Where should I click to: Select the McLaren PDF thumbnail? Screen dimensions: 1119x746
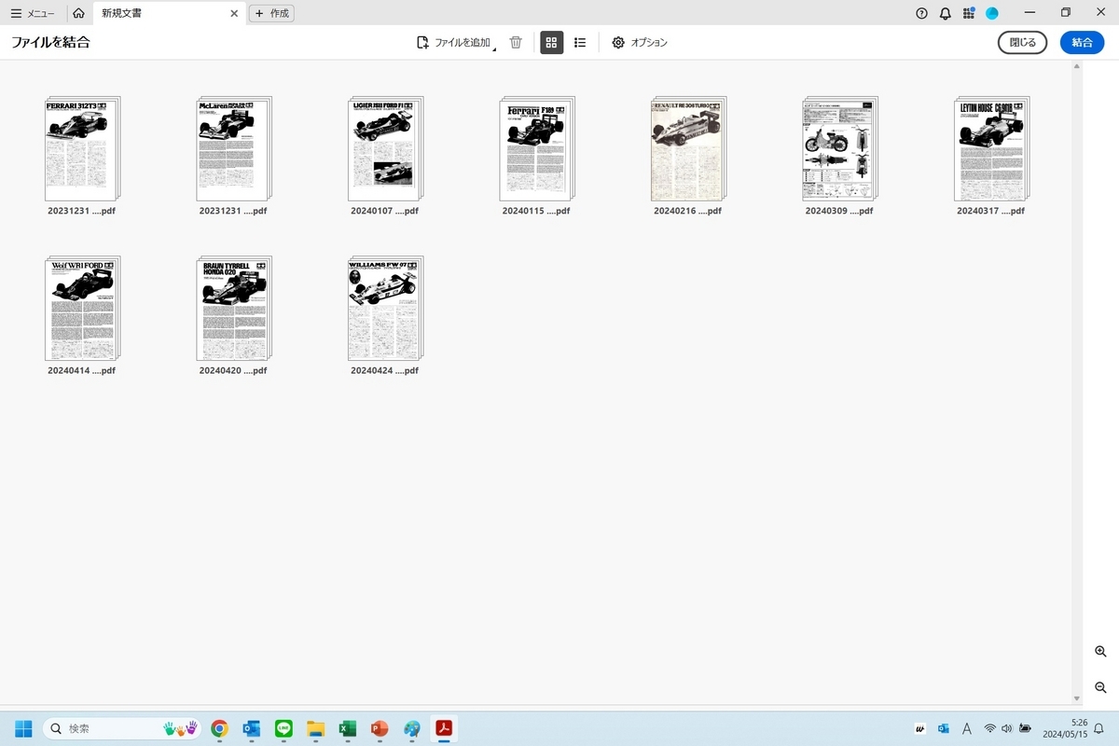[x=234, y=148]
